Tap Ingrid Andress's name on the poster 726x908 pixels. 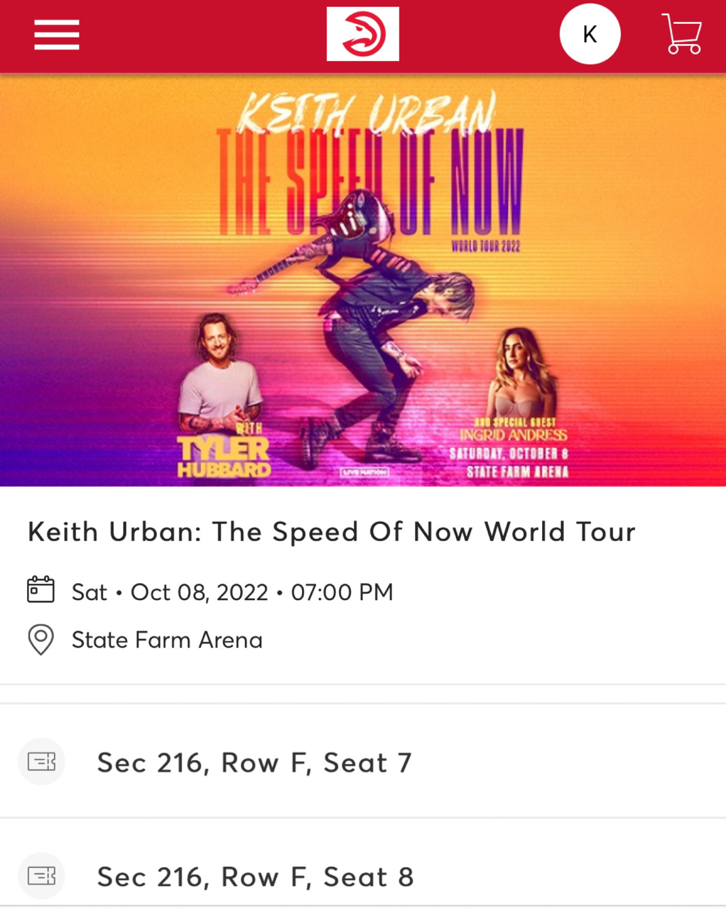pyautogui.click(x=514, y=435)
